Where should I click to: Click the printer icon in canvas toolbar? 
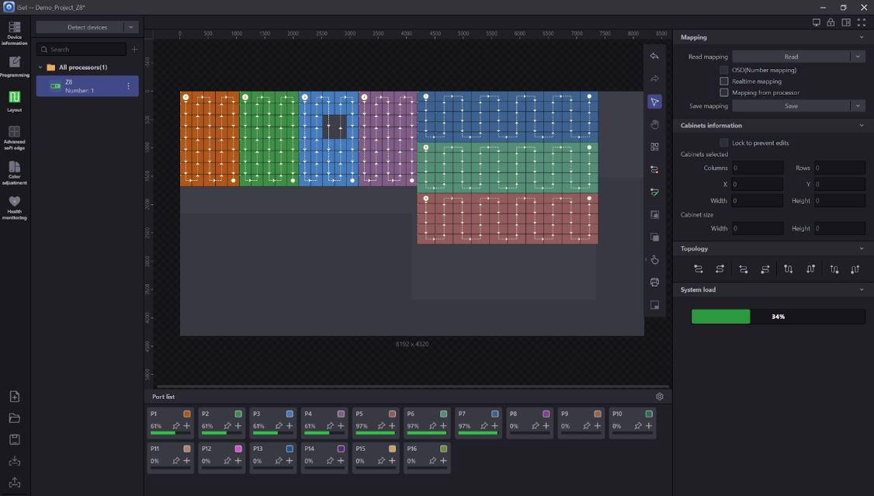point(654,282)
